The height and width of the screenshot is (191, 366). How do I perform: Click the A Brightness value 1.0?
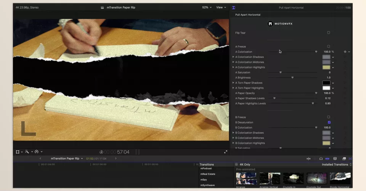328,77
